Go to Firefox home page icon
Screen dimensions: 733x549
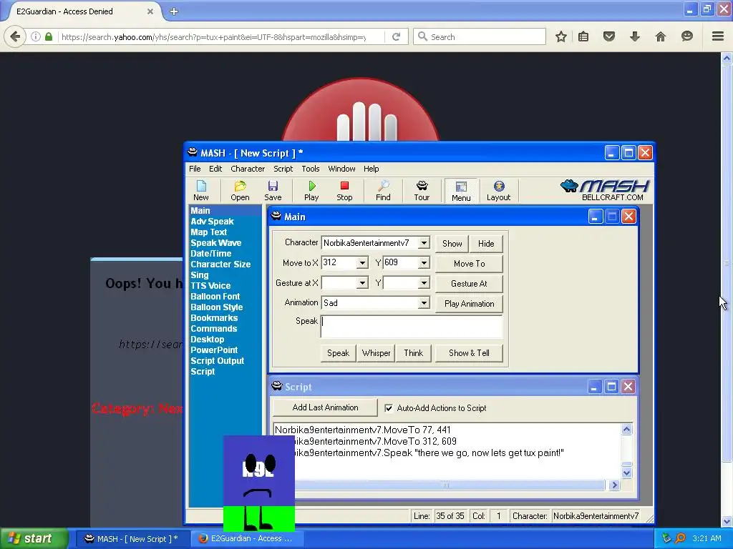click(661, 36)
